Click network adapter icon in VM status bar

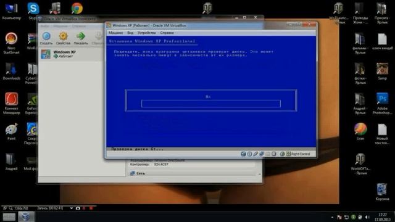pyautogui.click(x=262, y=154)
